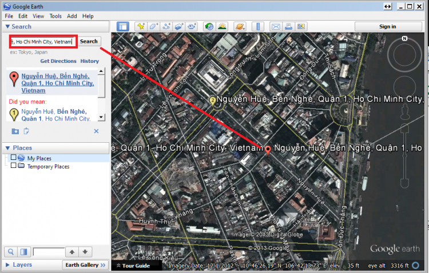
Task: Collapse the Search panel
Action: (x=8, y=26)
